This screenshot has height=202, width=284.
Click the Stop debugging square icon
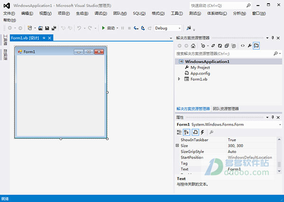tap(129, 28)
